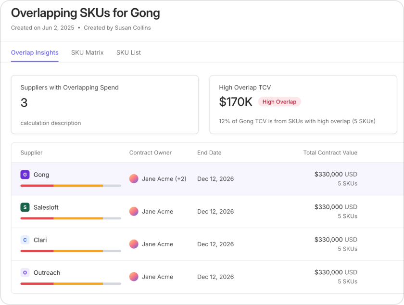This screenshot has height=305, width=404.
Task: Click the High Overlap TCV card title
Action: 245,88
